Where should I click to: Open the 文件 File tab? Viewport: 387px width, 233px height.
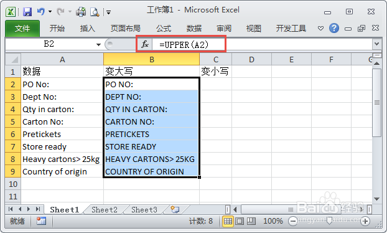click(x=22, y=29)
